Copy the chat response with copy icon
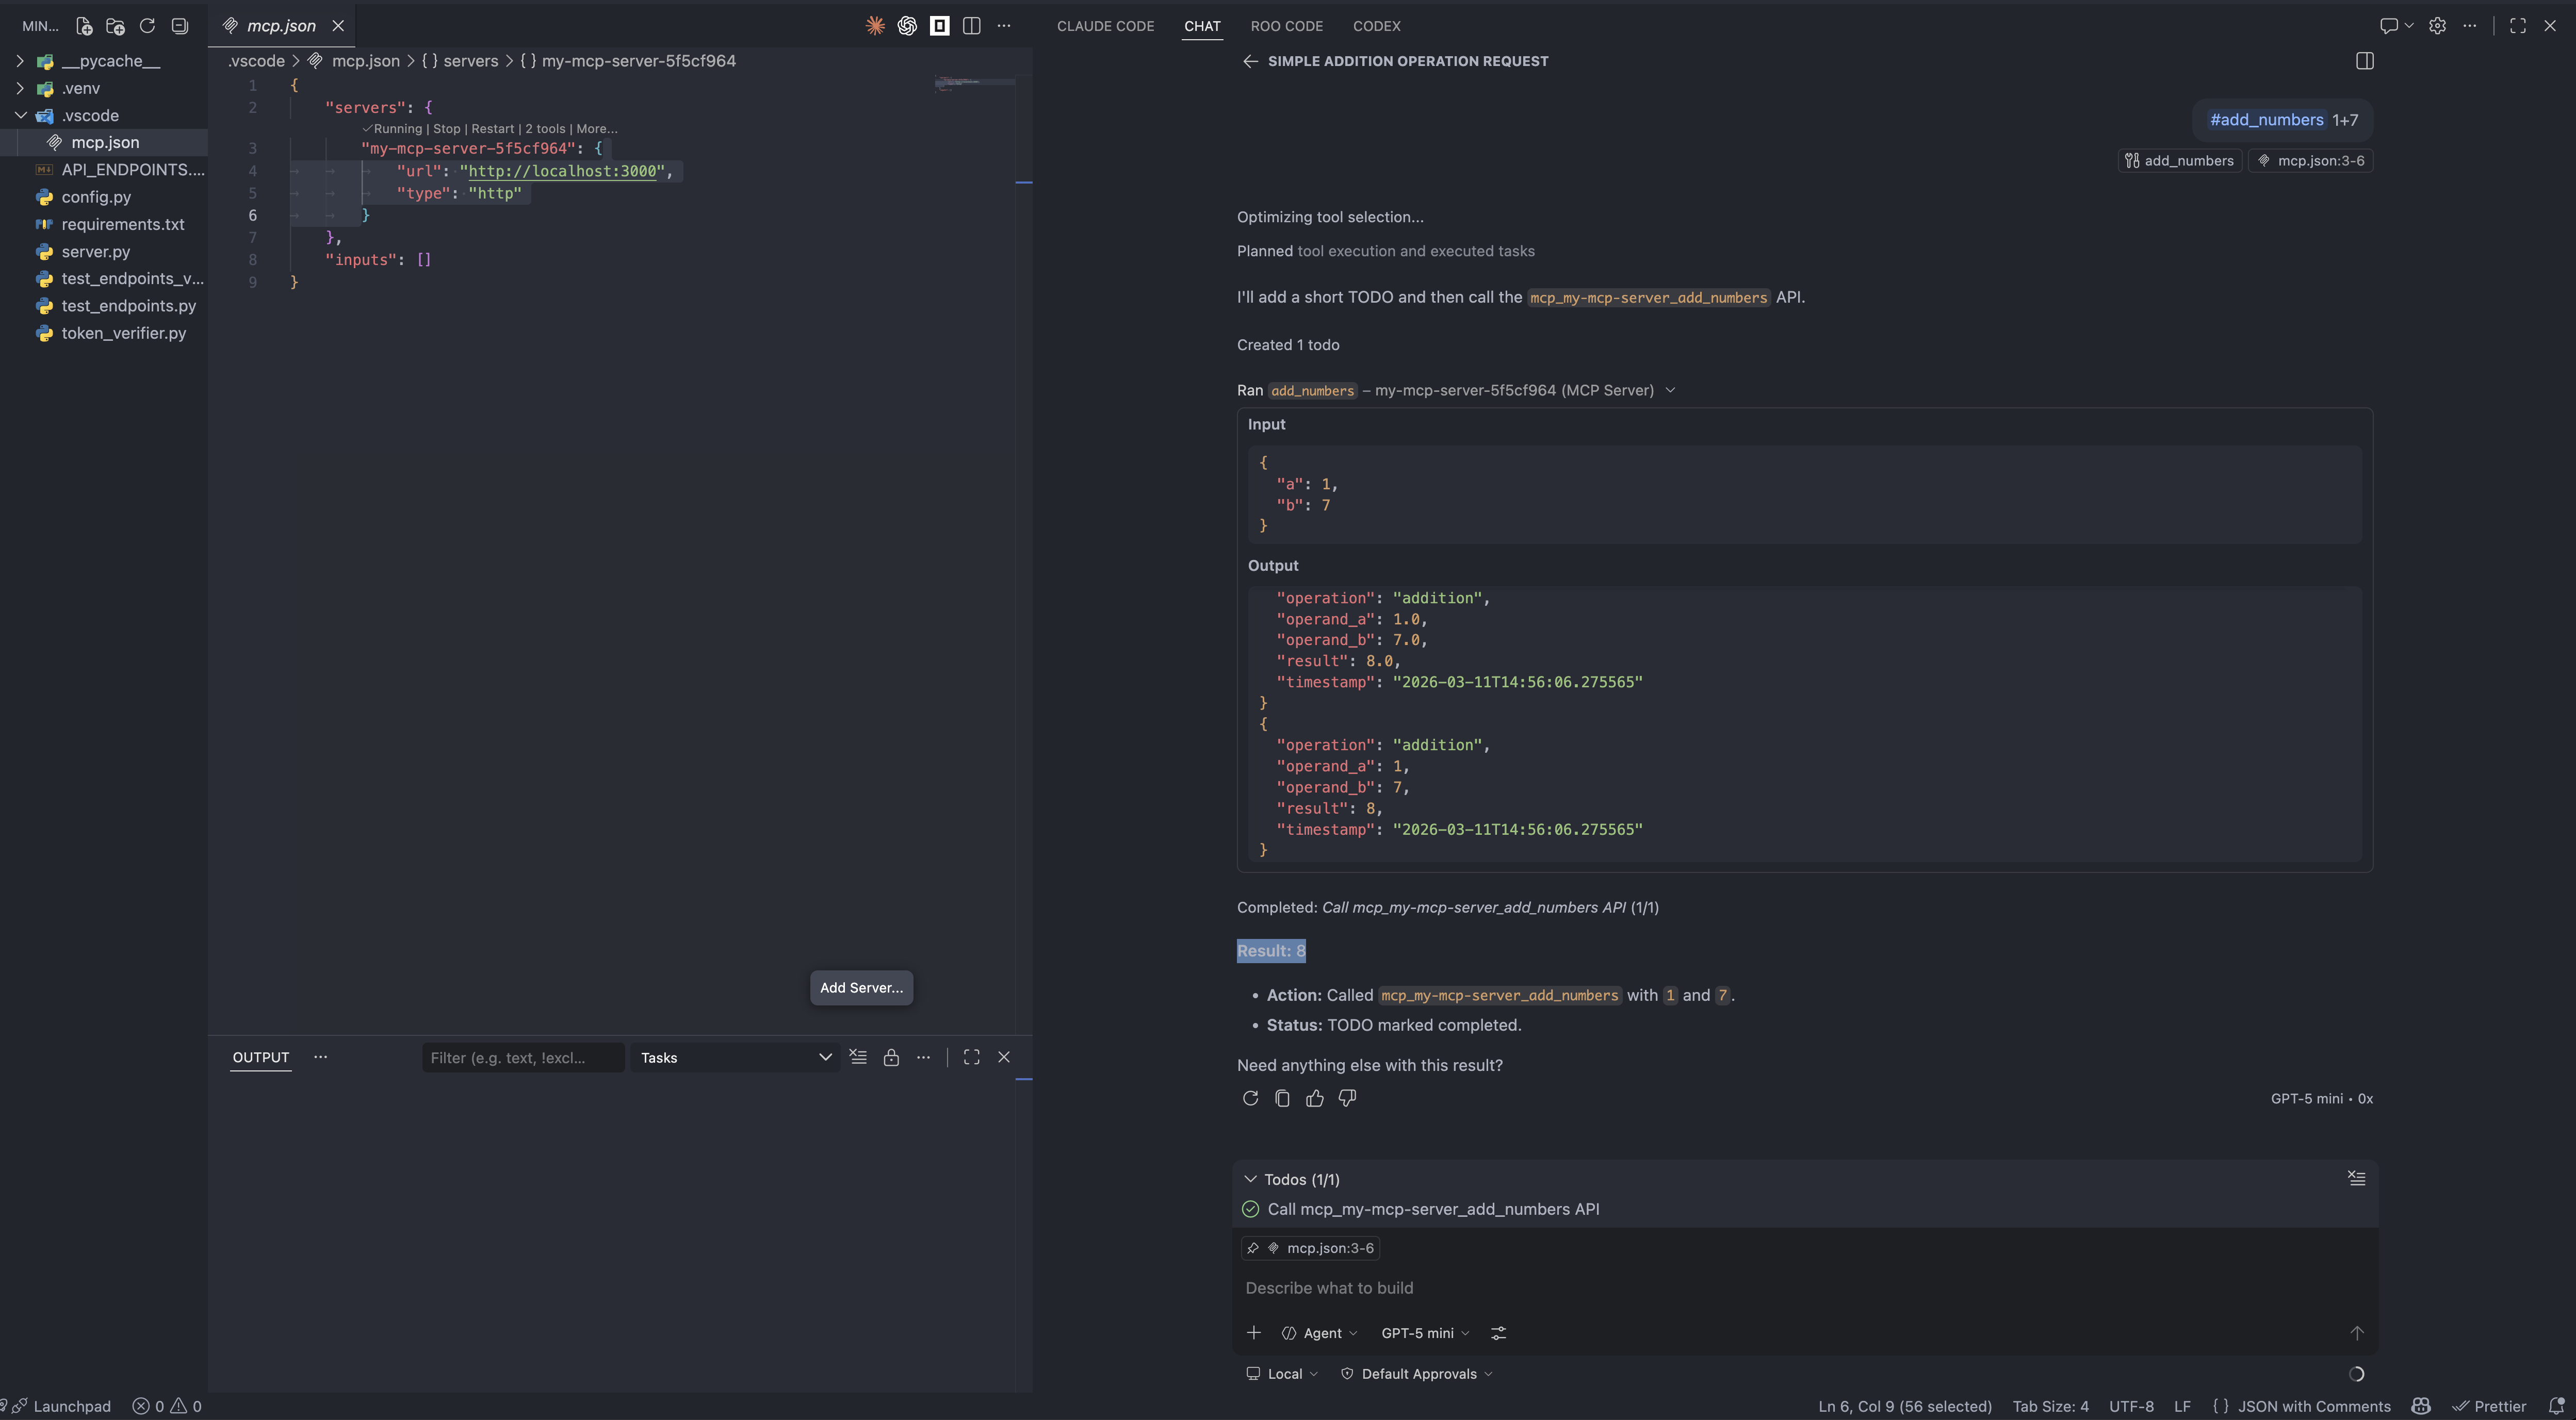The width and height of the screenshot is (2576, 1420). click(1282, 1098)
